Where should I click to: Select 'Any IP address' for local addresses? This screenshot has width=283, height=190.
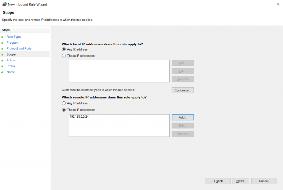tap(64, 49)
